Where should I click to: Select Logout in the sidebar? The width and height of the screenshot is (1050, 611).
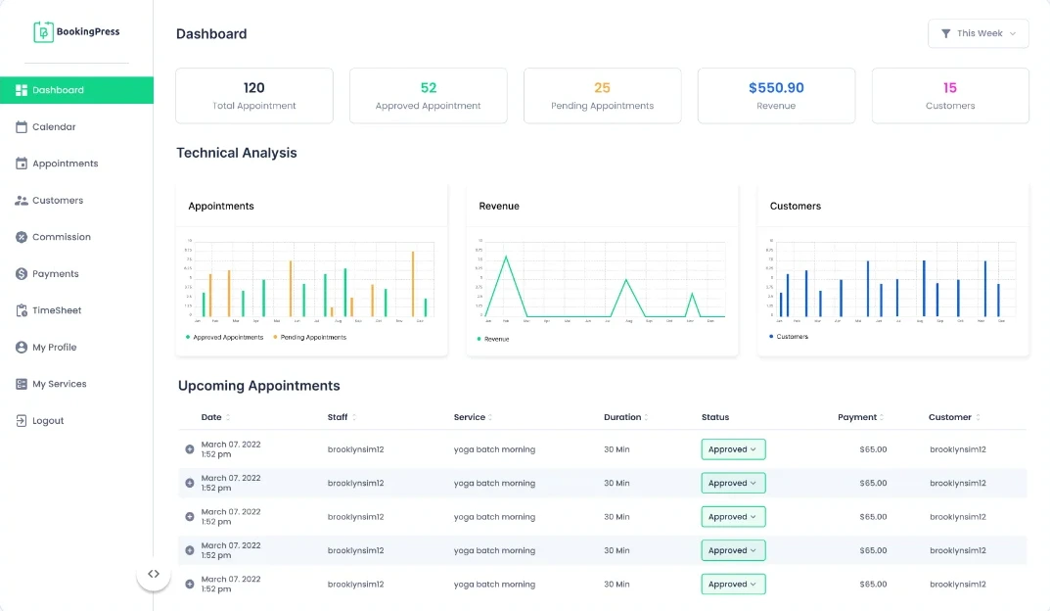tap(39, 421)
